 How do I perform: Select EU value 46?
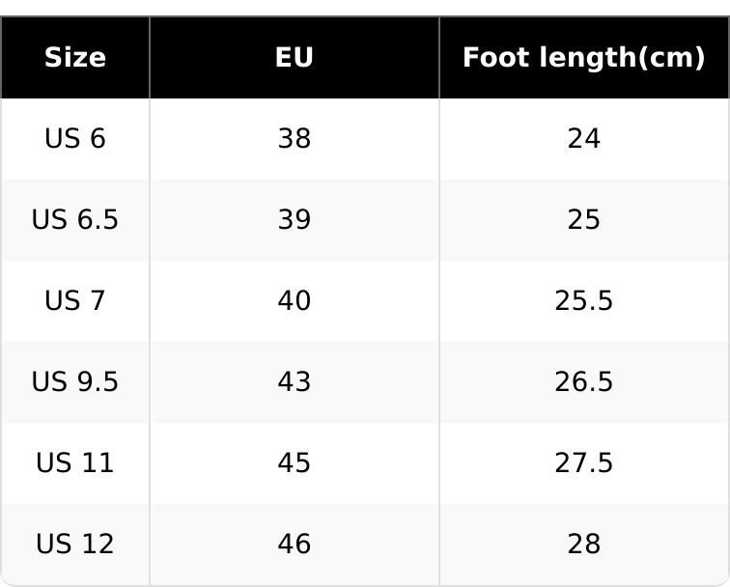click(295, 545)
